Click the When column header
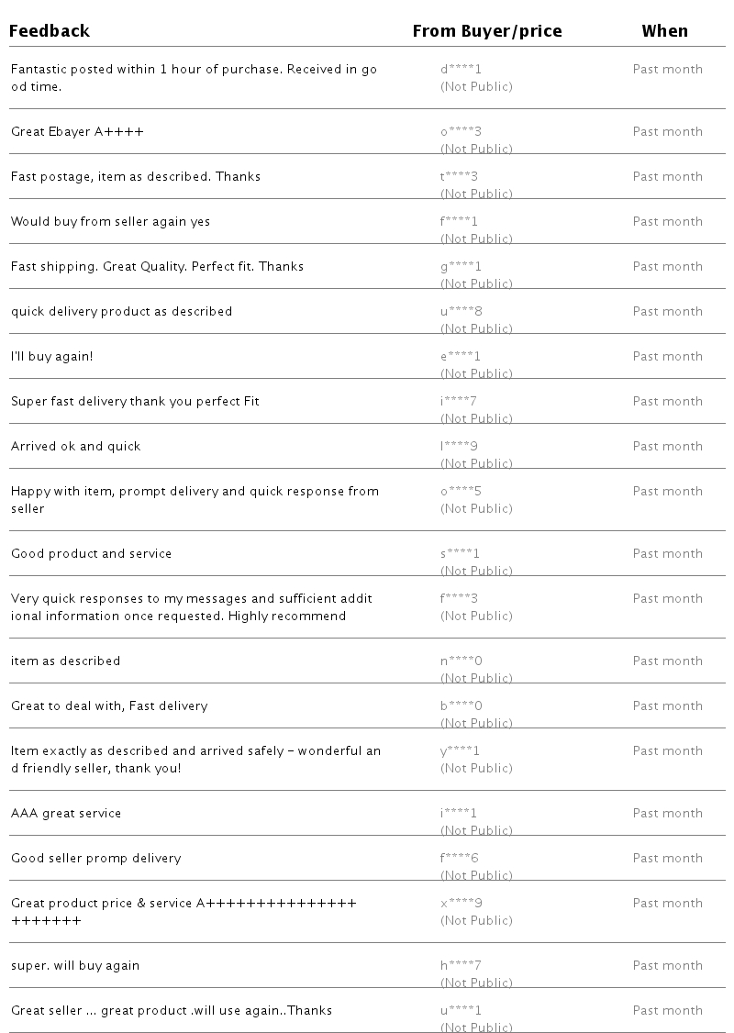The image size is (734, 1033). coord(664,31)
